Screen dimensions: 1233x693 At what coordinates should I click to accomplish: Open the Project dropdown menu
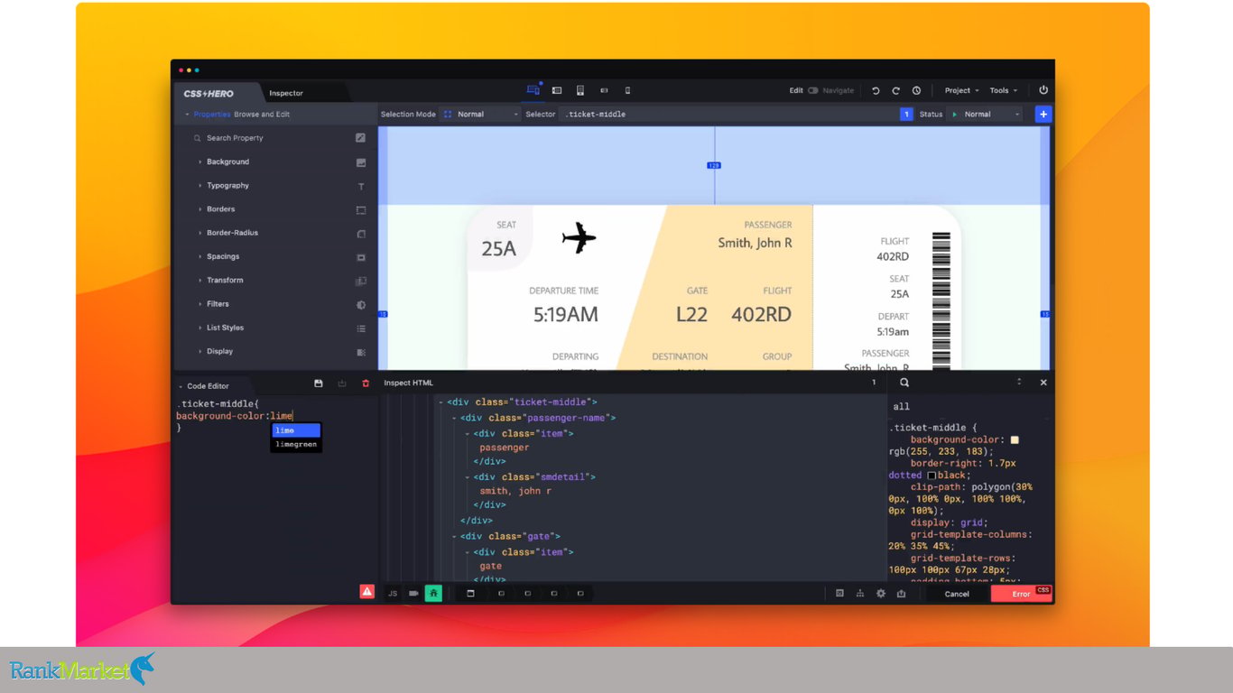pos(961,90)
